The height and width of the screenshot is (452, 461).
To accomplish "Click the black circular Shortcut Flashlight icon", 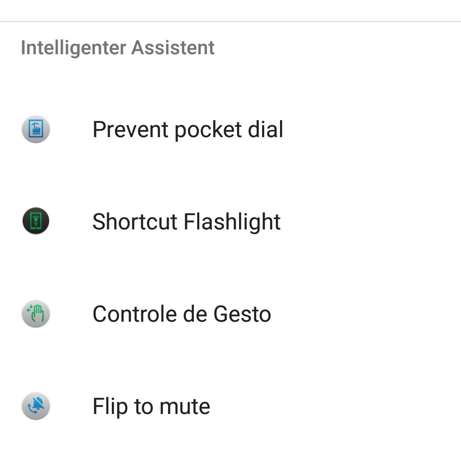I will pos(36,221).
